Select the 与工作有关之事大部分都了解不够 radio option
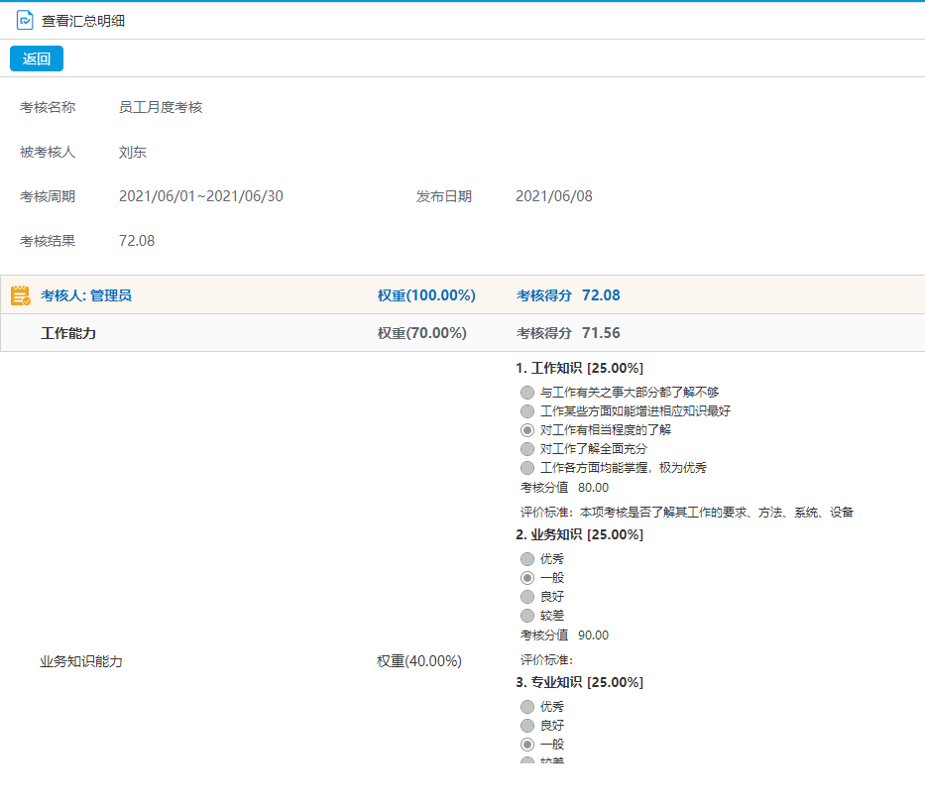The image size is (925, 809). [x=527, y=393]
